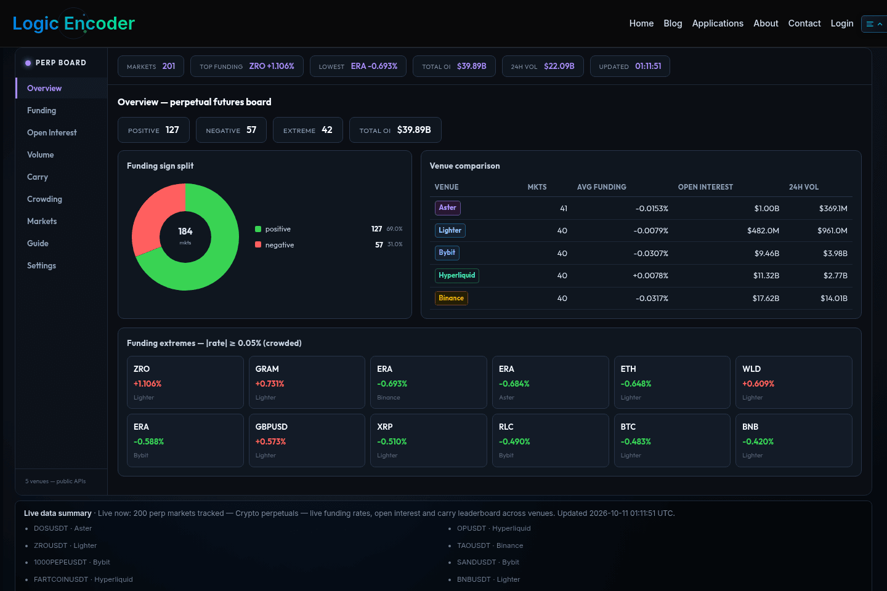Click the Positive 127 summary card
Screen dimensions: 887x591
click(x=153, y=130)
